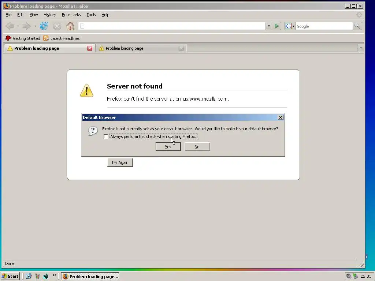Click the green Go arrow button

277,26
